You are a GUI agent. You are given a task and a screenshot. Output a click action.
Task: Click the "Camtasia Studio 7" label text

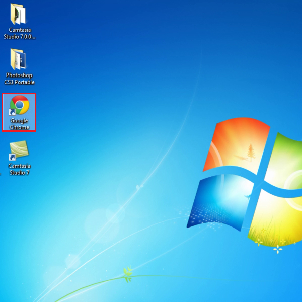click(x=19, y=169)
